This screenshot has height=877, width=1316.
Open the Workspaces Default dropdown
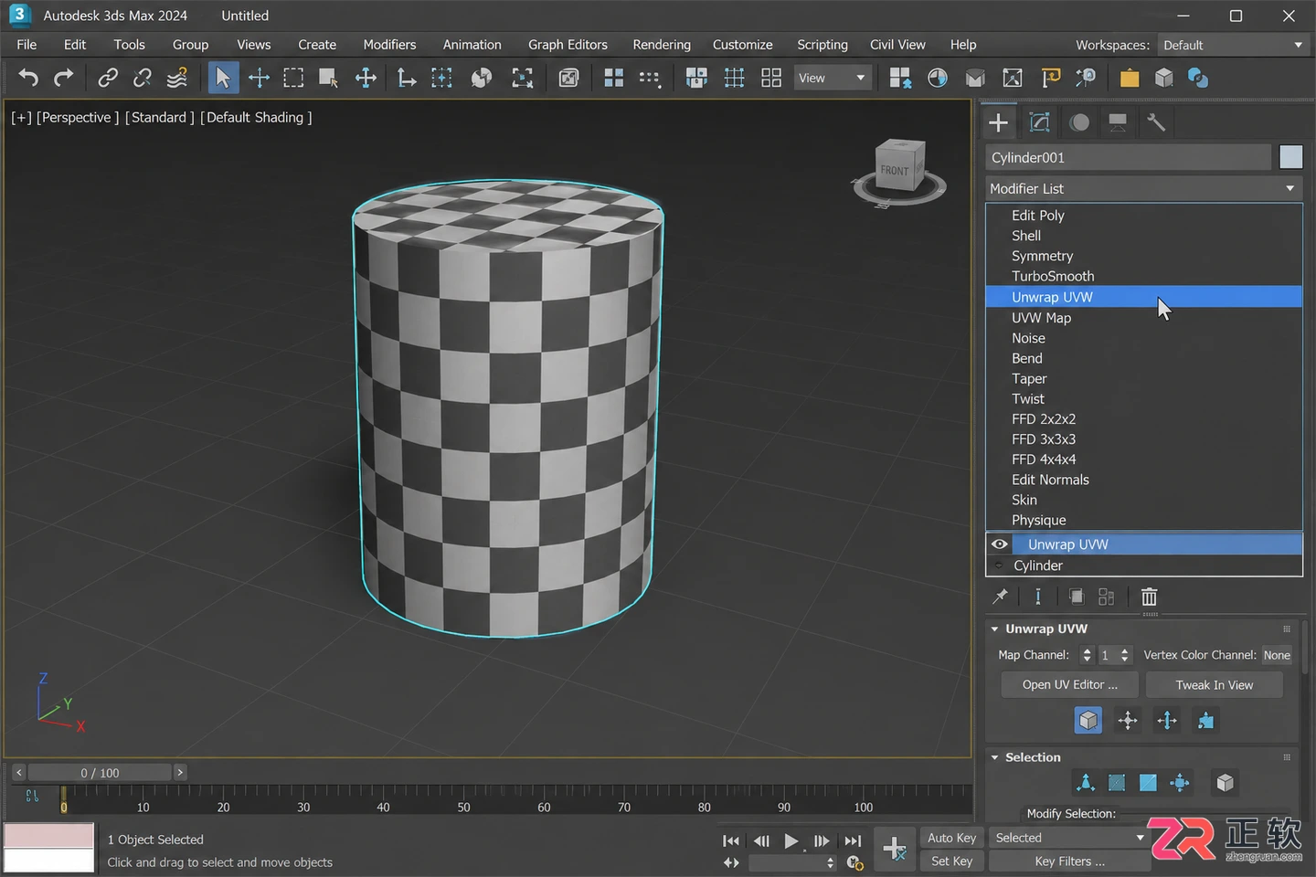1234,45
